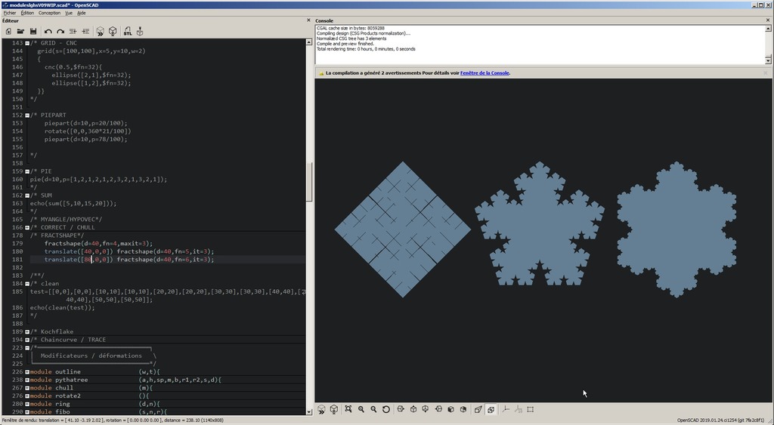The width and height of the screenshot is (774, 425).
Task: Expand the folded Kochflake block
Action: pyautogui.click(x=27, y=332)
